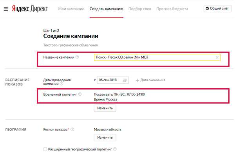The height and width of the screenshot is (152, 235).
Task: Show help for Временной таргетинг
Action: (80, 94)
